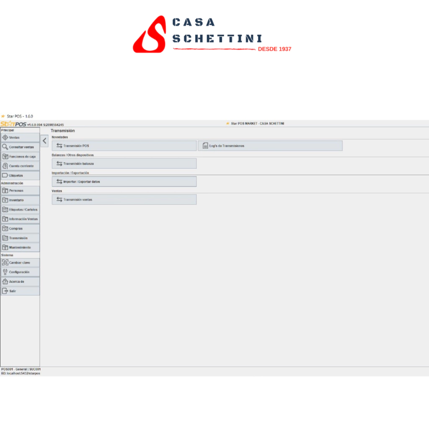This screenshot has height=429, width=429.
Task: Click the Cambiar clave padlock icon
Action: pyautogui.click(x=5, y=263)
